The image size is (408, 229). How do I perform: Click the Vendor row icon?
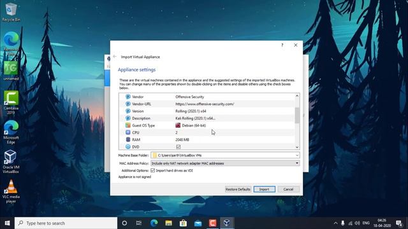(x=127, y=97)
